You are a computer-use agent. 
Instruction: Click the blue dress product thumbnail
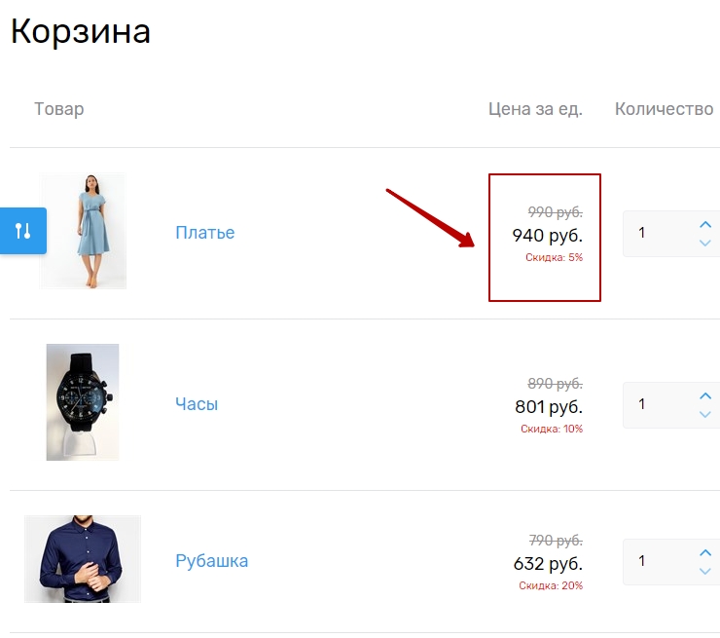tap(83, 231)
